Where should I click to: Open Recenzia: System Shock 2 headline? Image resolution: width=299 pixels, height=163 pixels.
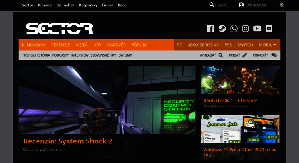68,141
